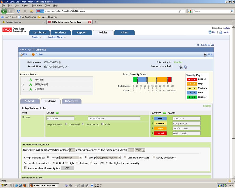The width and height of the screenshot is (235, 188).
Task: Click the Reload page icon
Action: [x=18, y=11]
